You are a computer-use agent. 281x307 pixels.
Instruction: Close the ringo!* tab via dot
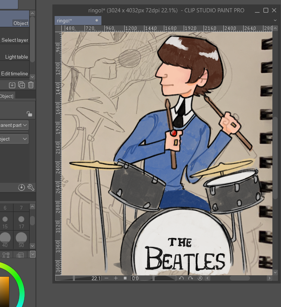click(97, 21)
